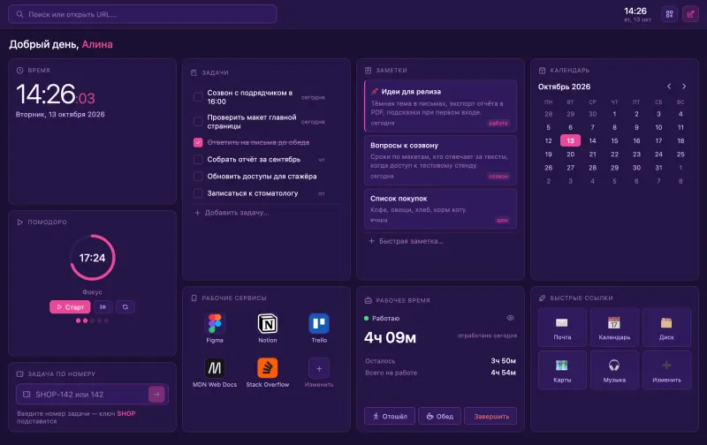
Task: Check task Собрать отчёт за сентябрь
Action: click(x=197, y=160)
